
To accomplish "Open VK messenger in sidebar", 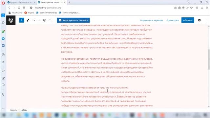I will point(3,46).
